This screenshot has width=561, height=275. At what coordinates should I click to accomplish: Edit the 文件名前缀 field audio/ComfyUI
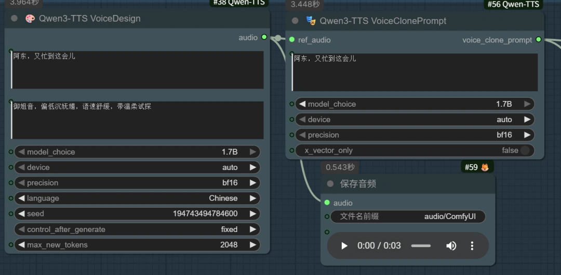[408, 216]
